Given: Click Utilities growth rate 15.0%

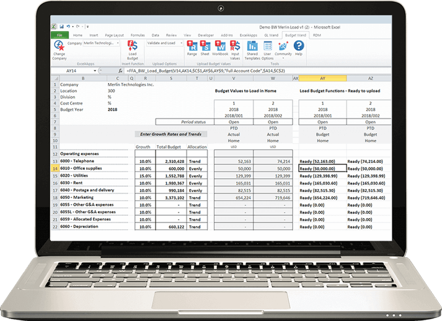Looking at the screenshot, I should tap(146, 176).
